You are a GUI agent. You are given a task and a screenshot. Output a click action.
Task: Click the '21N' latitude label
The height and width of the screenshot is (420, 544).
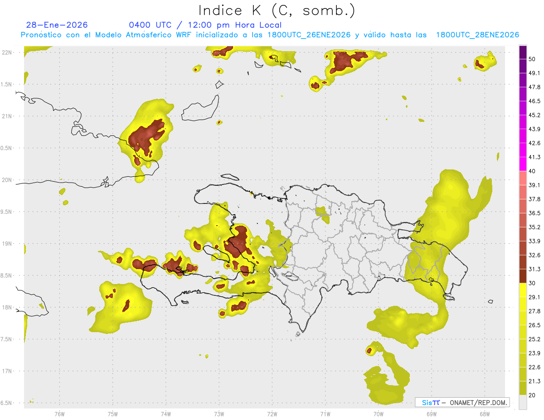point(7,116)
